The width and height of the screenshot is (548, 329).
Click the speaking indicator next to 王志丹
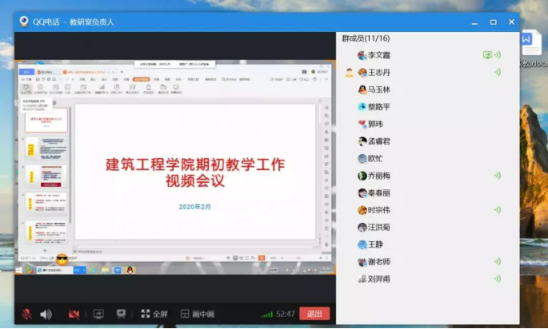(x=498, y=73)
